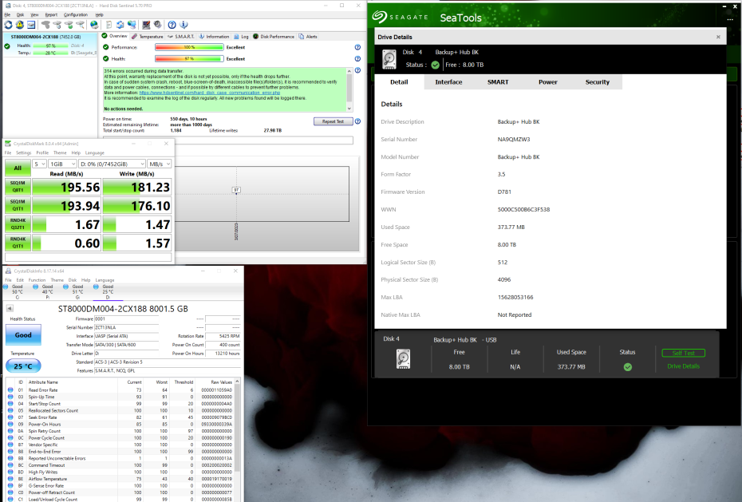
Task: Open the Security tab in SeaTools
Action: point(598,82)
